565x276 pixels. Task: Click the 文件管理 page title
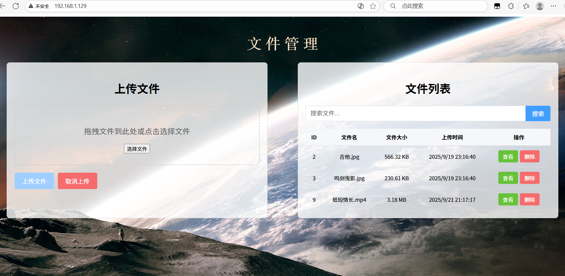pos(283,44)
